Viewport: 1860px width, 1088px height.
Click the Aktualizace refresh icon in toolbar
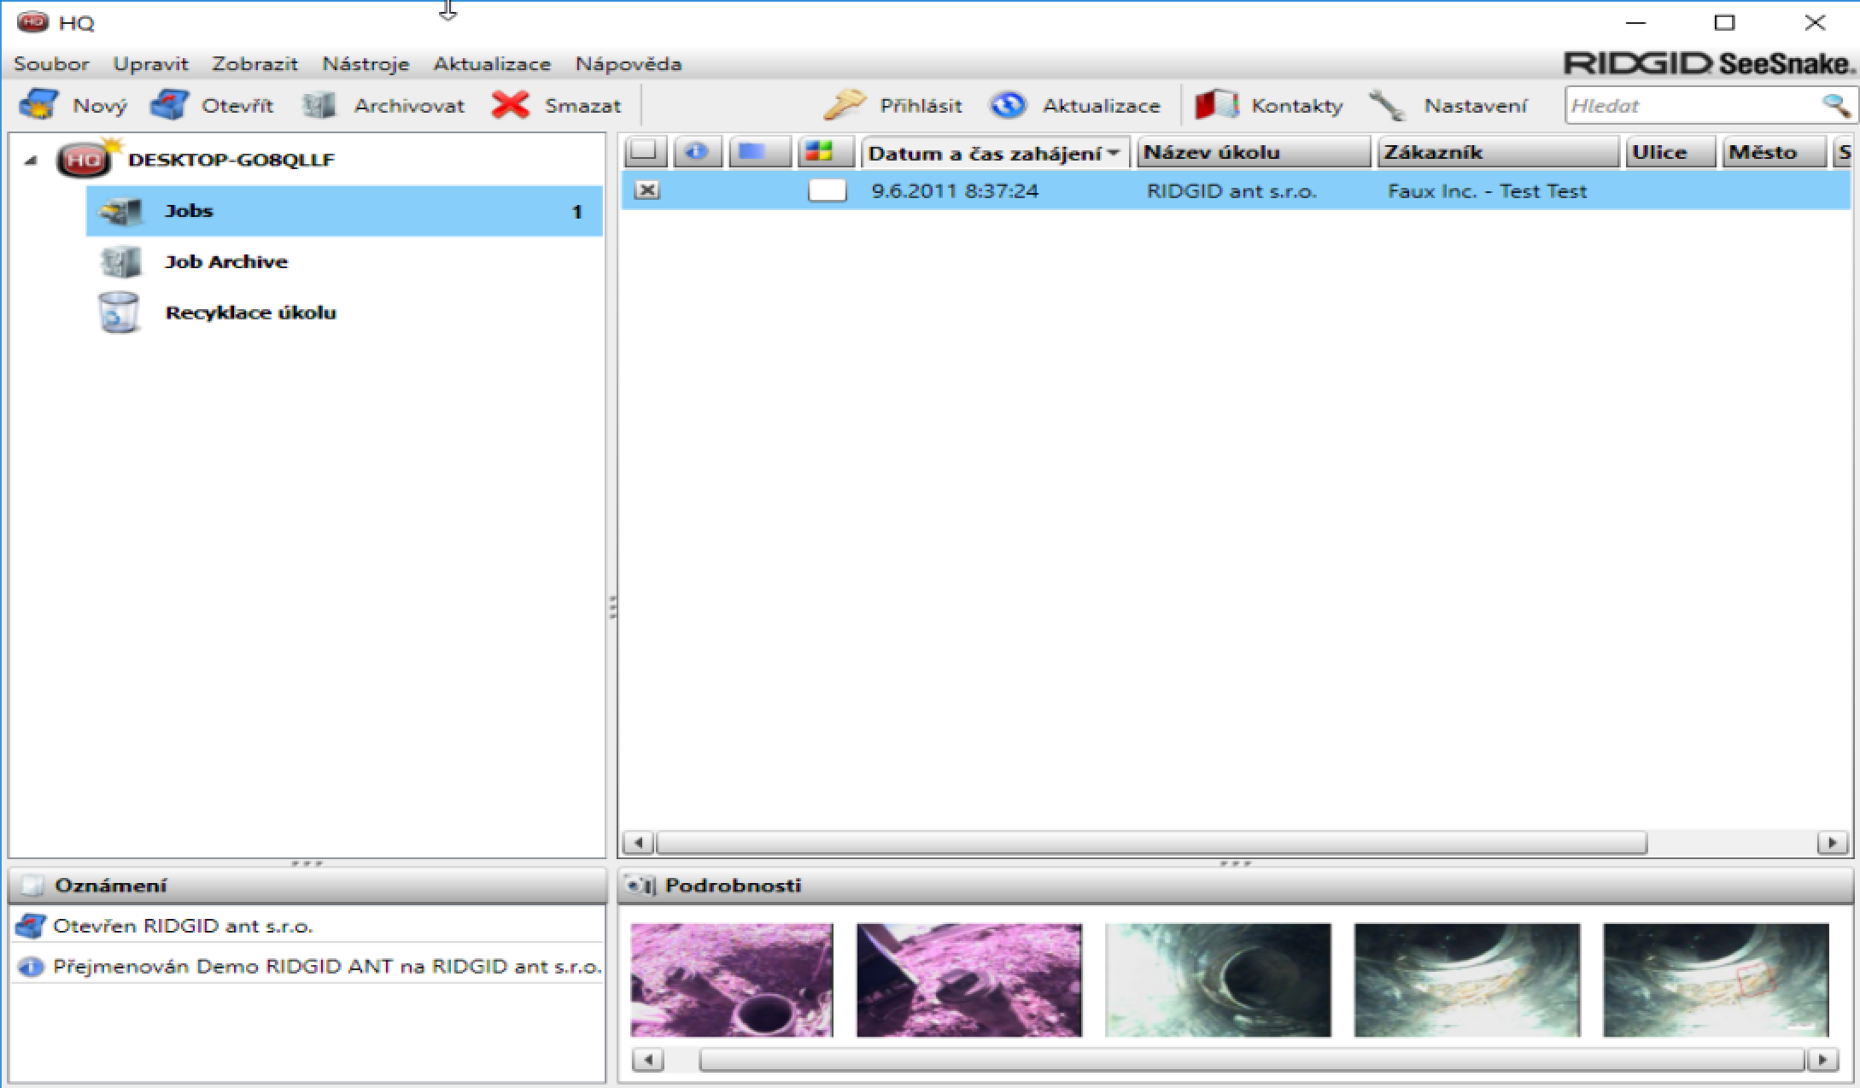1009,105
